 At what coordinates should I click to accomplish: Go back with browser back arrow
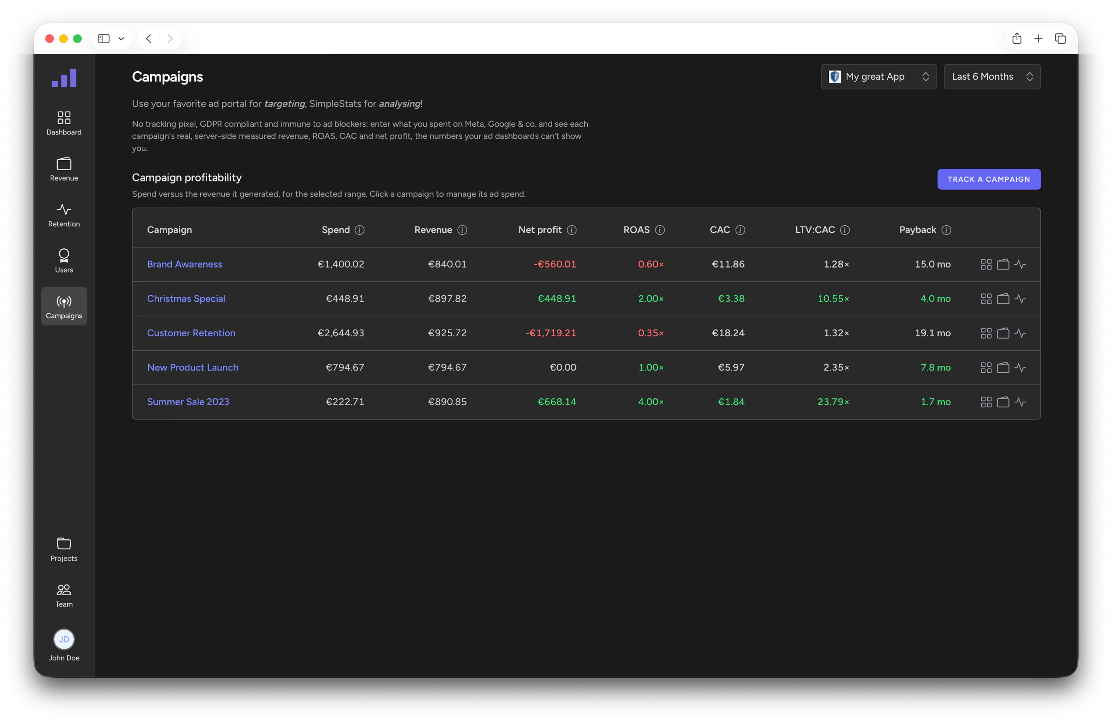coord(149,39)
